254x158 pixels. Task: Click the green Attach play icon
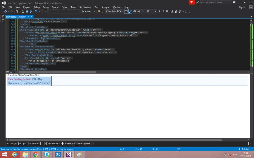[83, 11]
